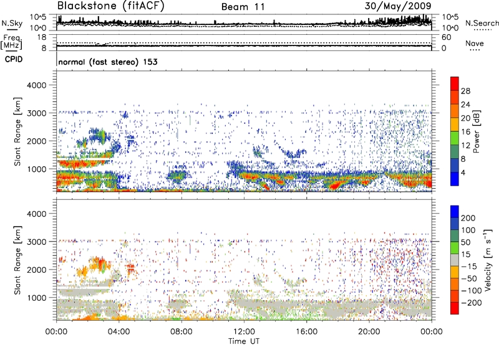Click the right '10^0' noise axis tick

pos(450,28)
